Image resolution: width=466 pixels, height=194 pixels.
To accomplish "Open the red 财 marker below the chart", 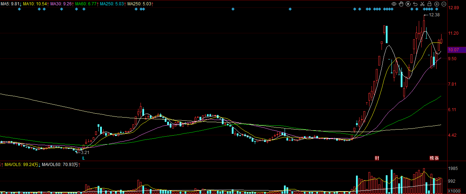I will pyautogui.click(x=377, y=158).
